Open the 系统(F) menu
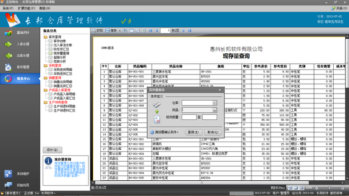The height and width of the screenshot is (196, 349). [8, 8]
